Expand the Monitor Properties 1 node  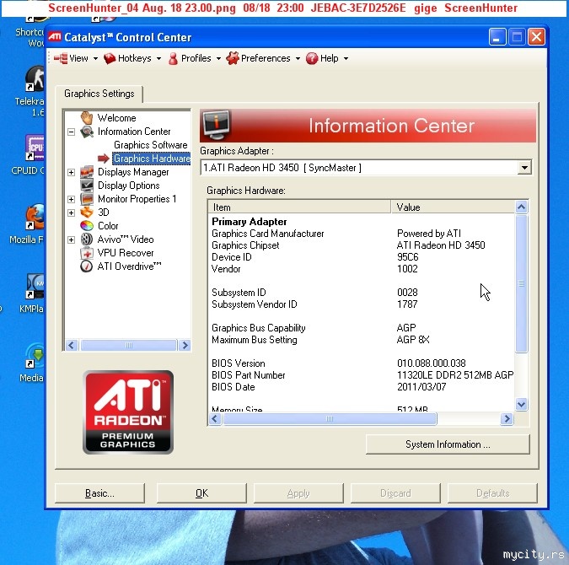71,199
